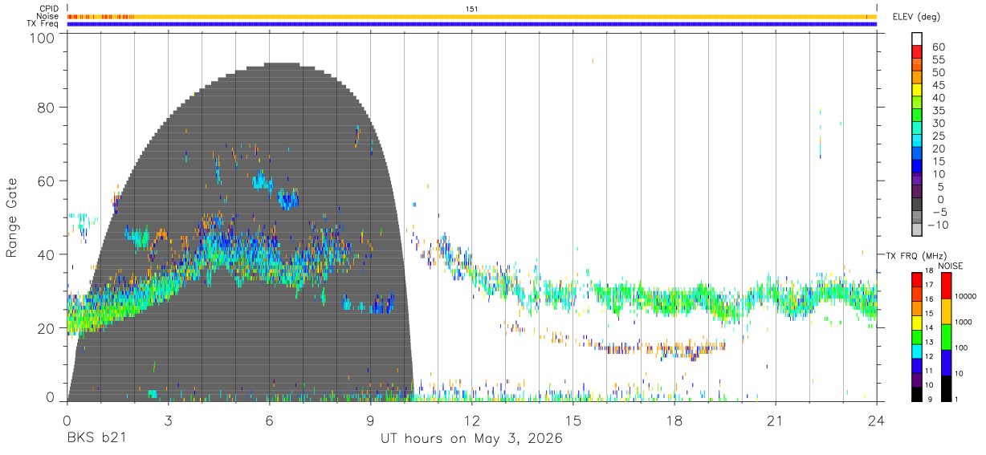Click the blue TX Freq indicator bar
The image size is (986, 455).
tap(471, 24)
